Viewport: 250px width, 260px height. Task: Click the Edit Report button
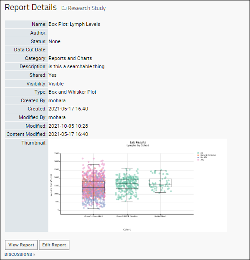tap(54, 245)
